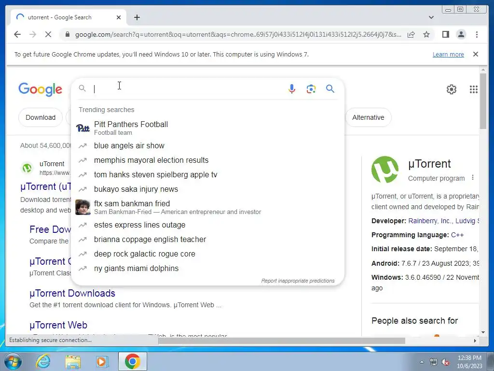
Task: Open Windows Explorer from taskbar
Action: tap(73, 361)
